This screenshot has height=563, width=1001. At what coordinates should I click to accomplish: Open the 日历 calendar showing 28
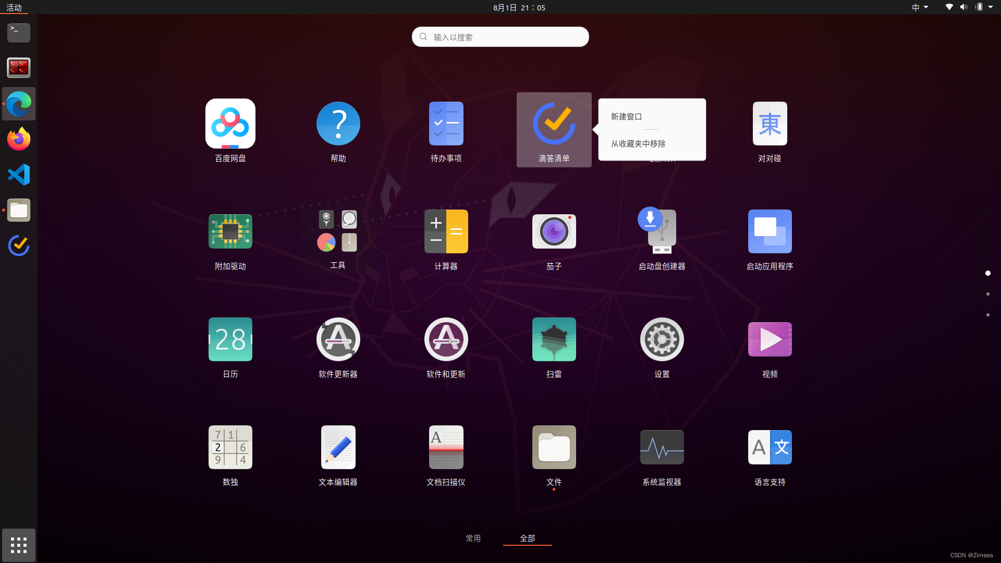pos(230,339)
